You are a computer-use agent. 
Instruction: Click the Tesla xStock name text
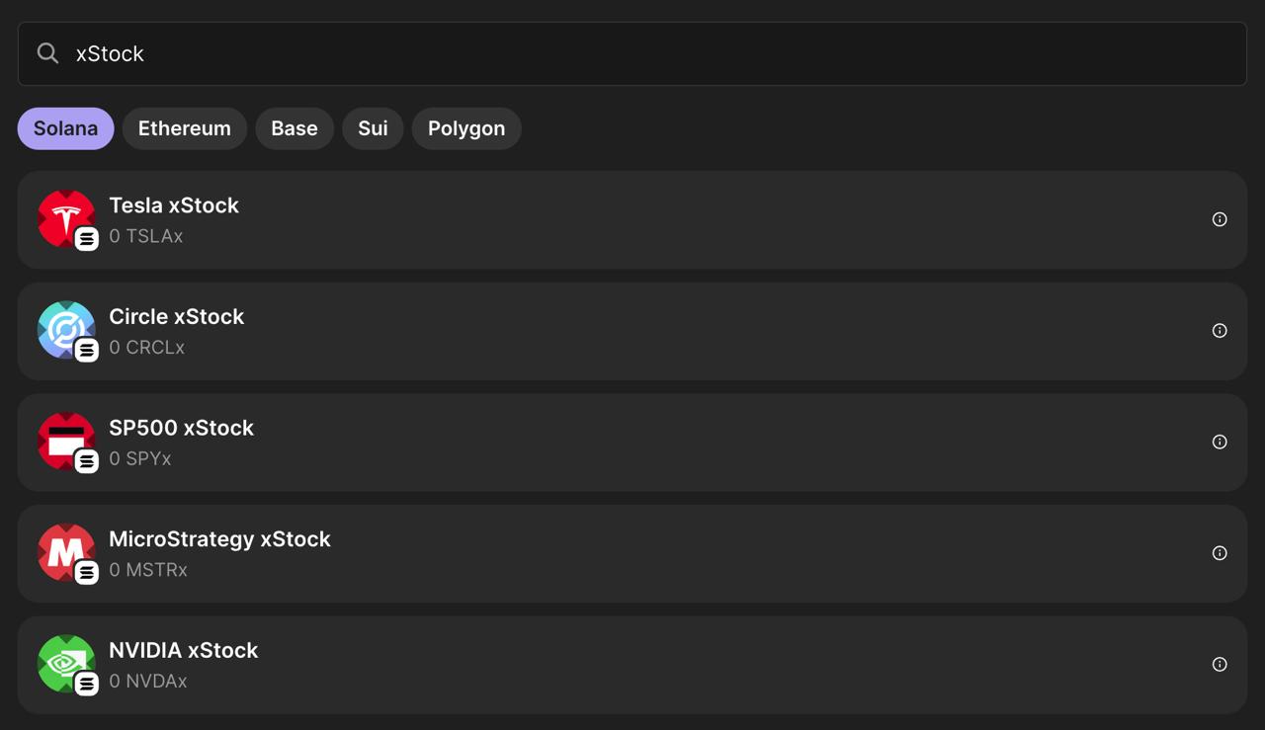(x=174, y=205)
